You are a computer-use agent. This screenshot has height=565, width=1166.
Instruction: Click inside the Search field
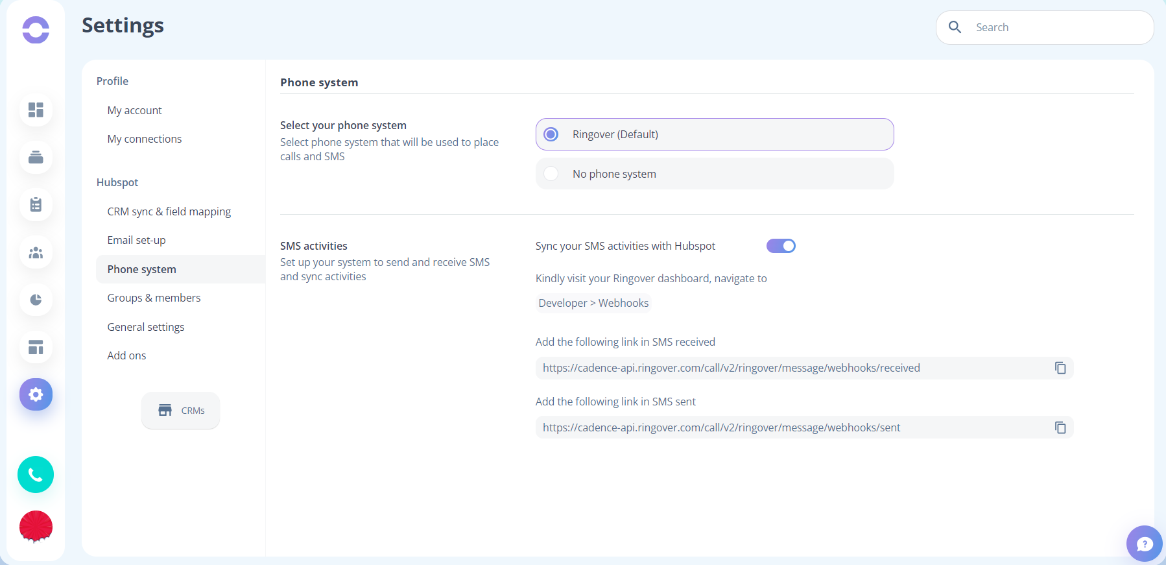point(1045,27)
